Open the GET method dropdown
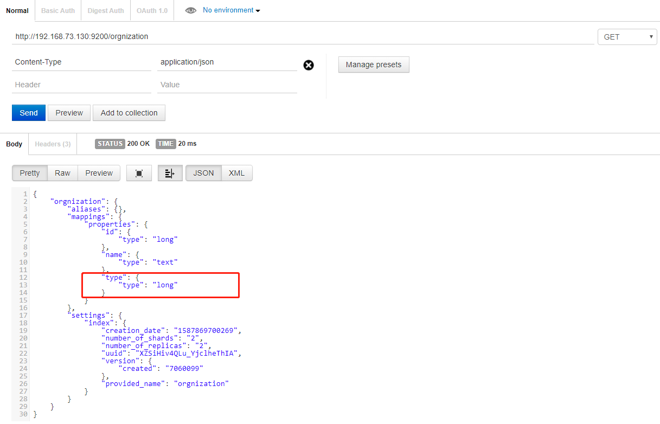 tap(627, 37)
